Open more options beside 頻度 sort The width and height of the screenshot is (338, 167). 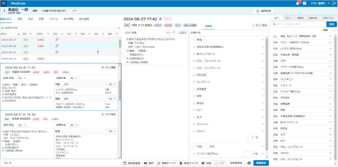(x=335, y=30)
